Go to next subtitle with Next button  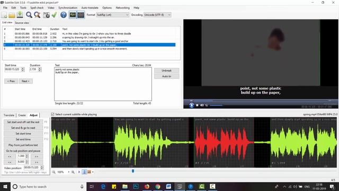pos(26,81)
